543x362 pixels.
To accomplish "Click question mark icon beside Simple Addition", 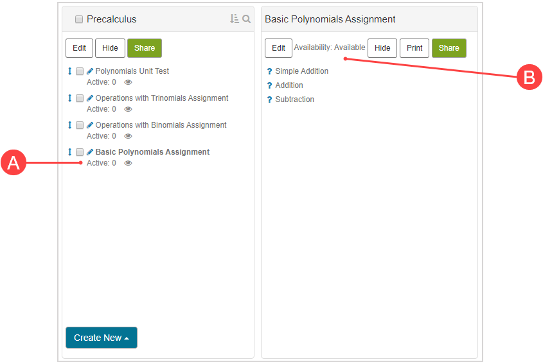I will coord(270,71).
